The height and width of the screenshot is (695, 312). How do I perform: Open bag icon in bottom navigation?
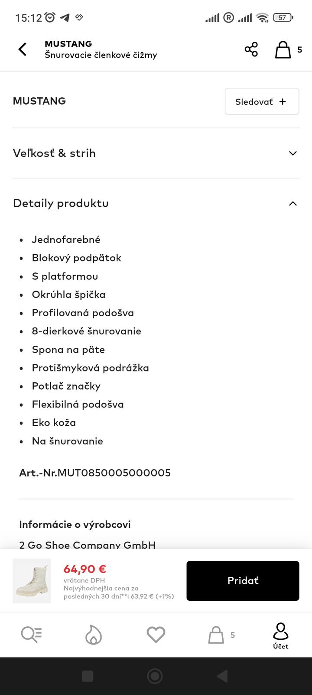pos(217,635)
